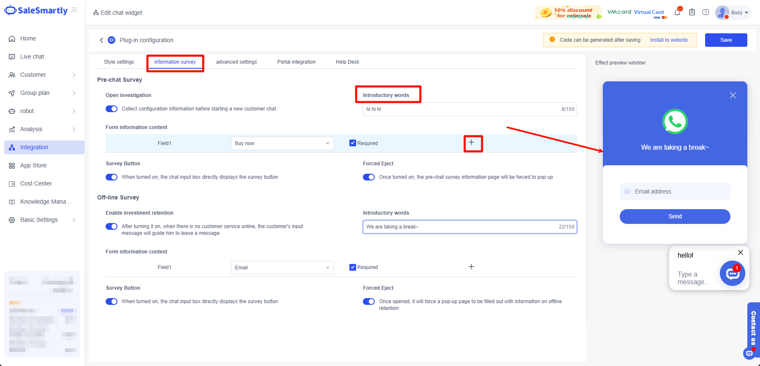This screenshot has height=366, width=760.
Task: Collapse sidebar using the hamburger menu icon
Action: pos(74,10)
